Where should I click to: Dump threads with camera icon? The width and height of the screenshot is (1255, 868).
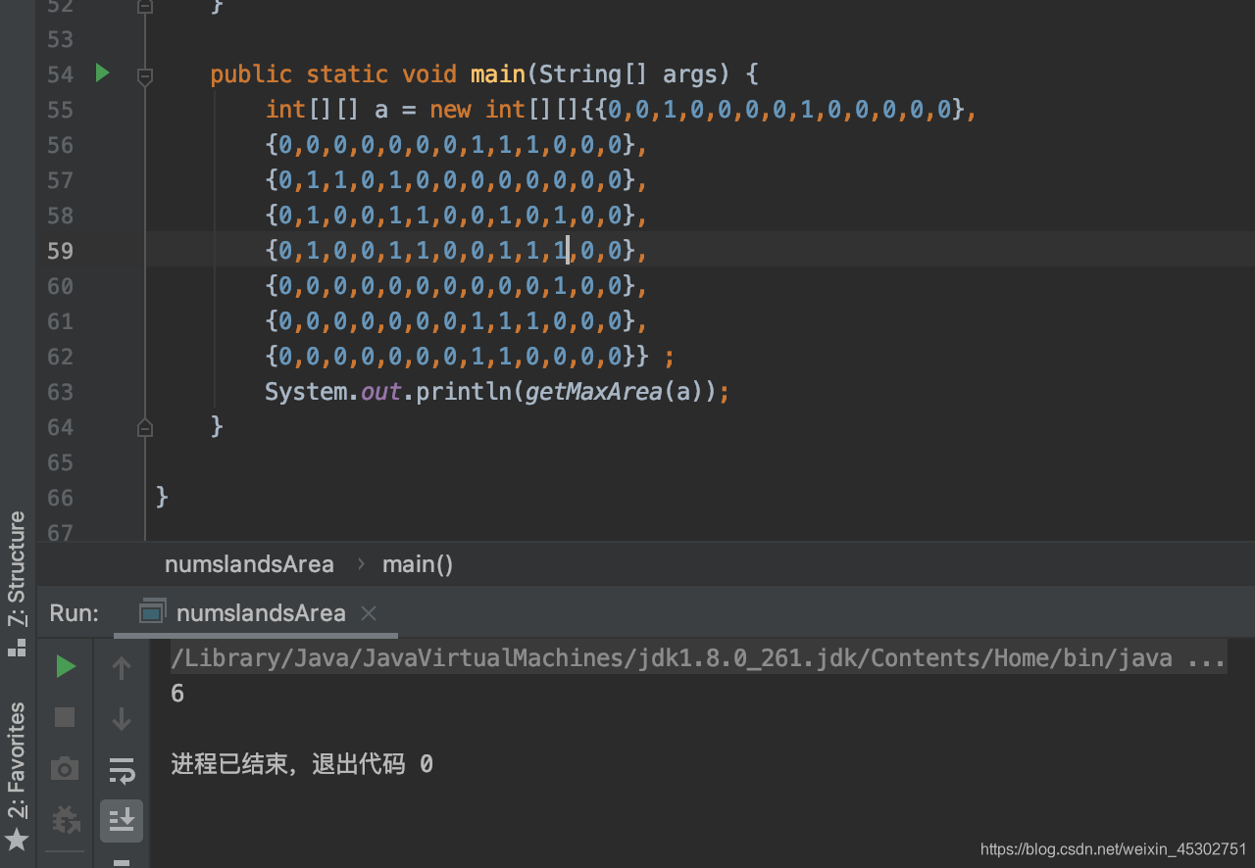(65, 769)
